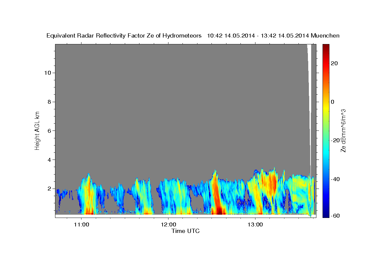Click the height tick label '4'
The image size is (391, 261).
50,160
